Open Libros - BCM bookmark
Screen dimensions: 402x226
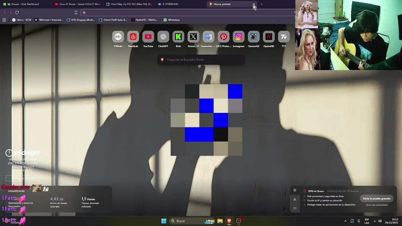coord(21,20)
